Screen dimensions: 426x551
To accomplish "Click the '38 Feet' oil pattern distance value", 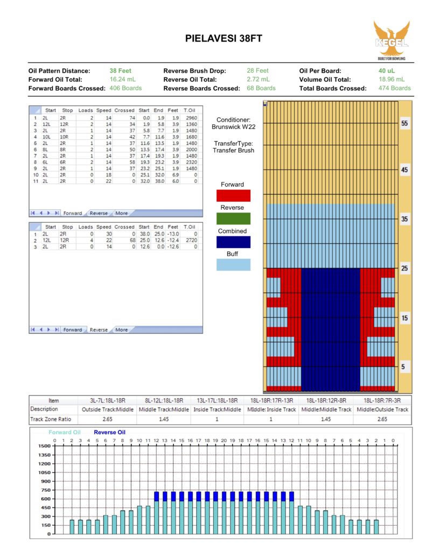I will (120, 70).
